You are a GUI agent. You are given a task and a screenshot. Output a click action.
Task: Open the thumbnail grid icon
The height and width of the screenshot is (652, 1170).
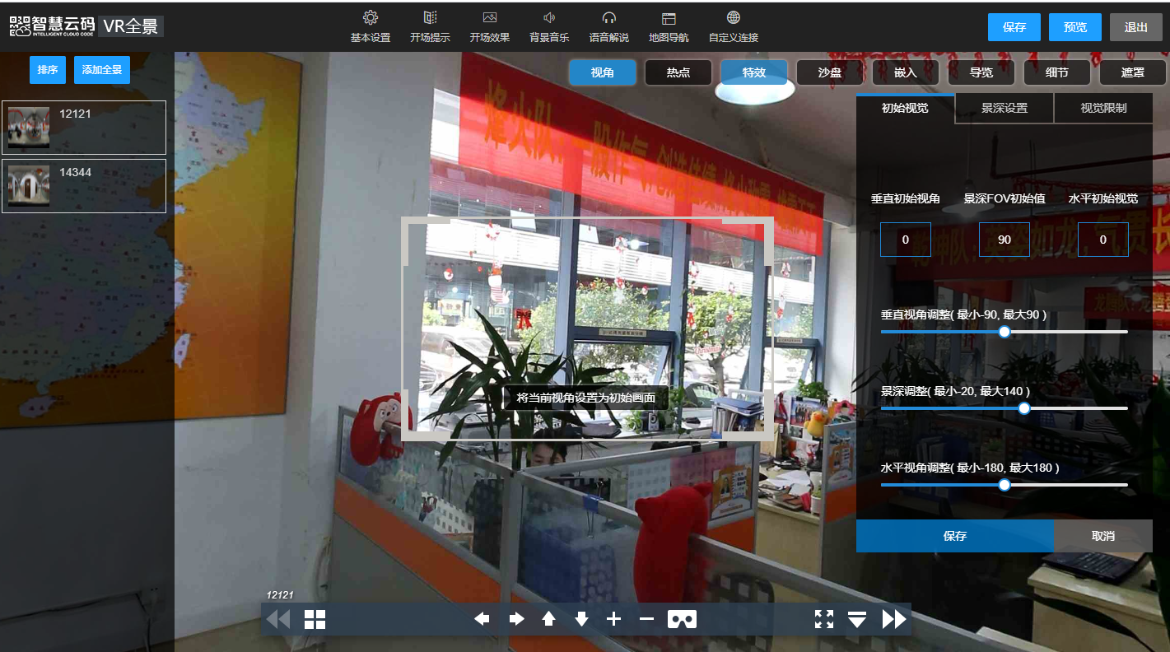[315, 619]
